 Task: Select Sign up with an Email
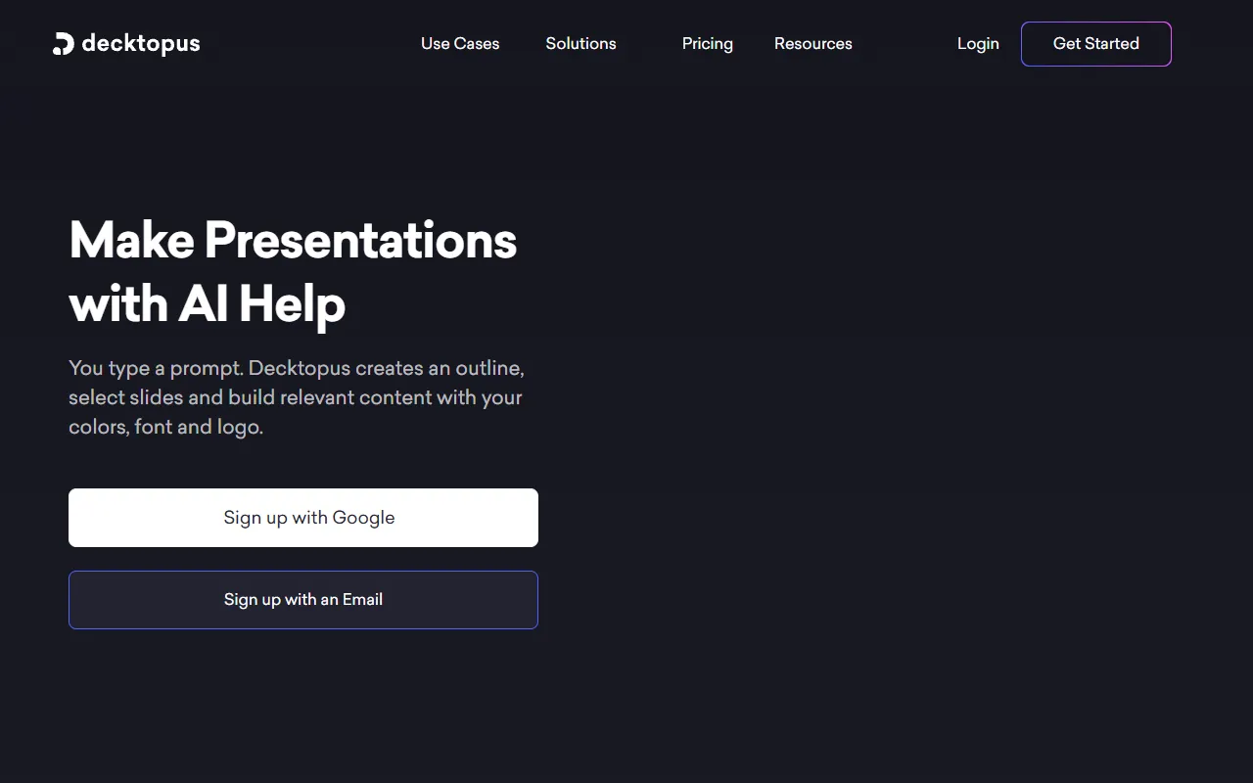pos(303,600)
